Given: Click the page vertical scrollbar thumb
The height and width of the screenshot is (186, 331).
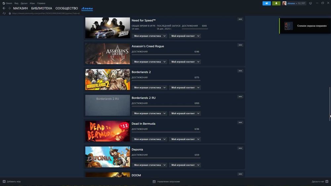Looking at the screenshot, I should click(330, 104).
